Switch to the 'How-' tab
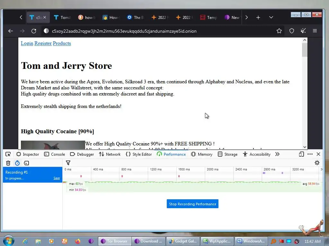 111,17
